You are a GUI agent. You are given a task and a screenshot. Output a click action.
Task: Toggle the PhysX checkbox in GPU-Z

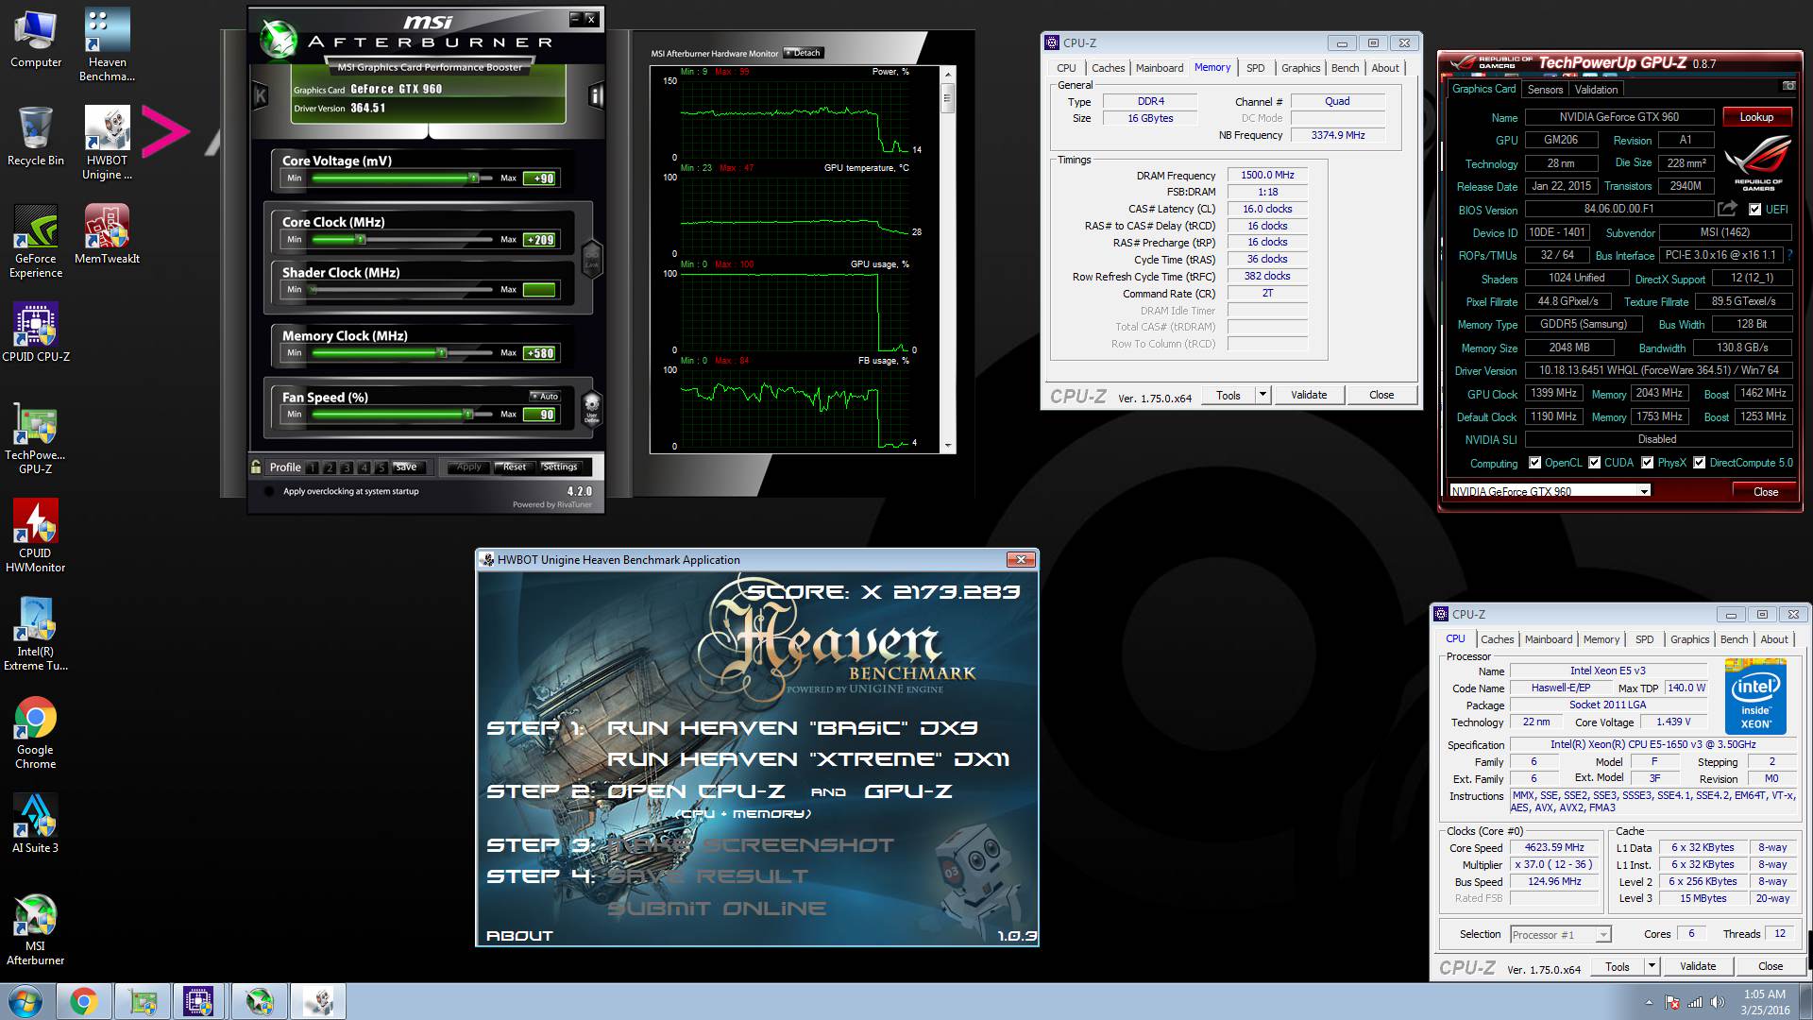coord(1648,463)
